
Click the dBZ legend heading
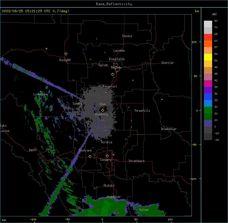coord(214,14)
